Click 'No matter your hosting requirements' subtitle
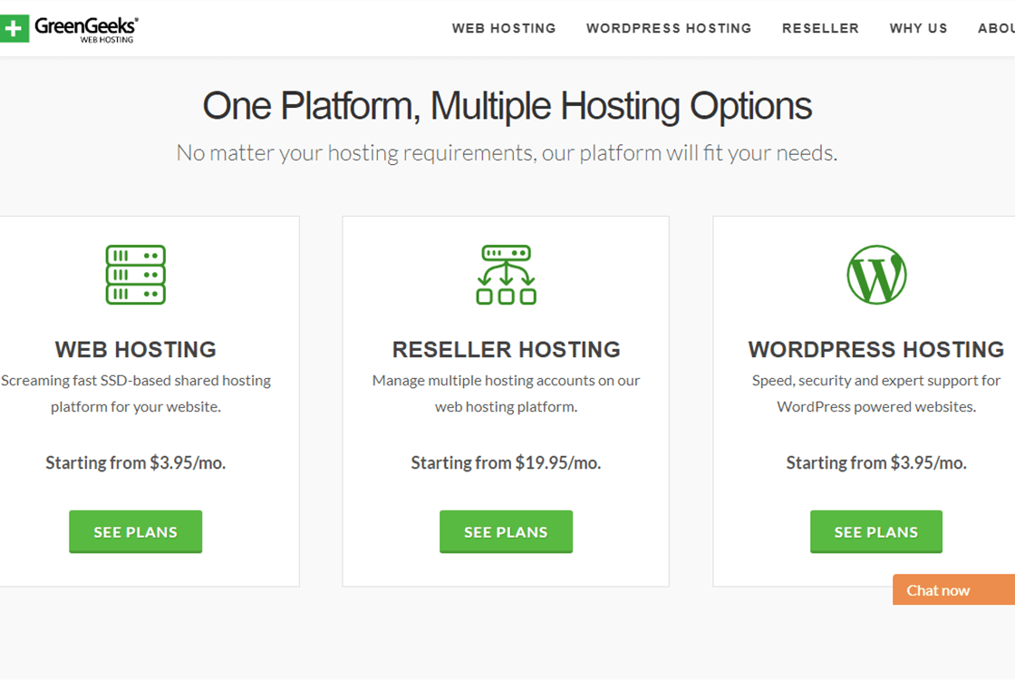The width and height of the screenshot is (1015, 680). click(x=507, y=153)
